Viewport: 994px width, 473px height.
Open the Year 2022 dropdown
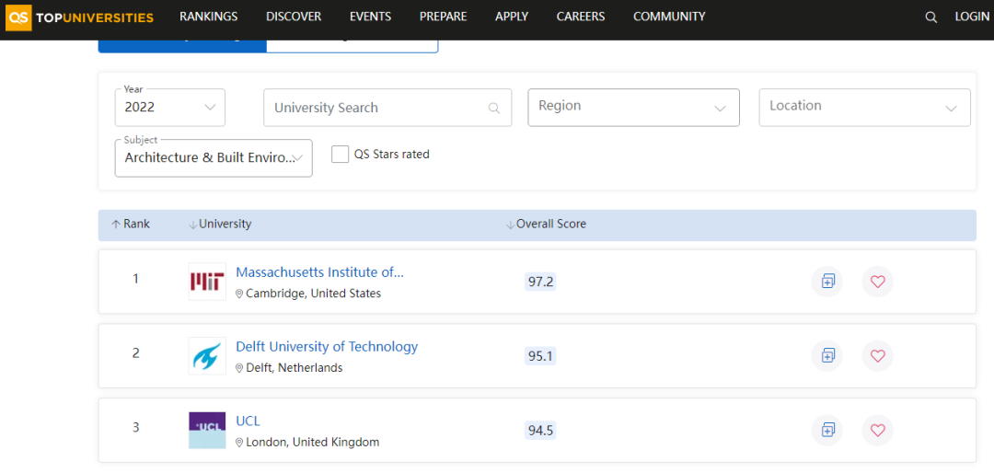170,107
